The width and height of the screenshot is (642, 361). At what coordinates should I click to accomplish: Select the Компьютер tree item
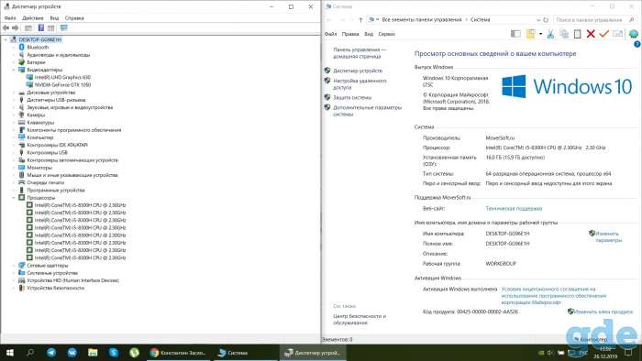pyautogui.click(x=40, y=137)
